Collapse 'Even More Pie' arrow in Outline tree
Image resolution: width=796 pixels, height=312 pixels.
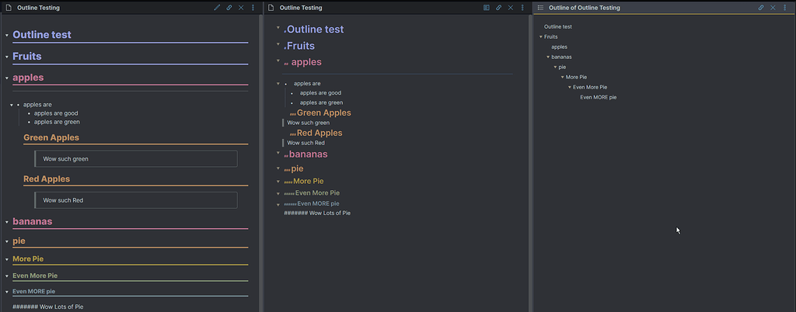click(x=569, y=87)
